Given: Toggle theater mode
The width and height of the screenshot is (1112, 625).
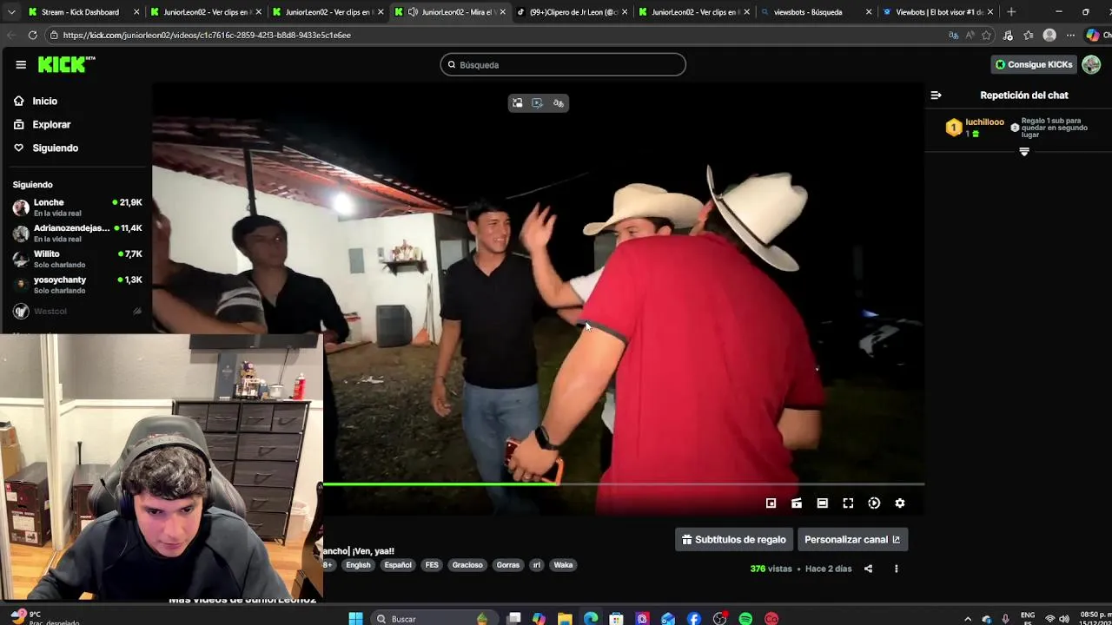Looking at the screenshot, I should pos(823,503).
